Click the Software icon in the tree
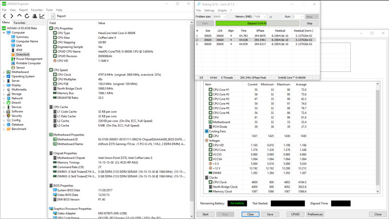 (x=9, y=111)
